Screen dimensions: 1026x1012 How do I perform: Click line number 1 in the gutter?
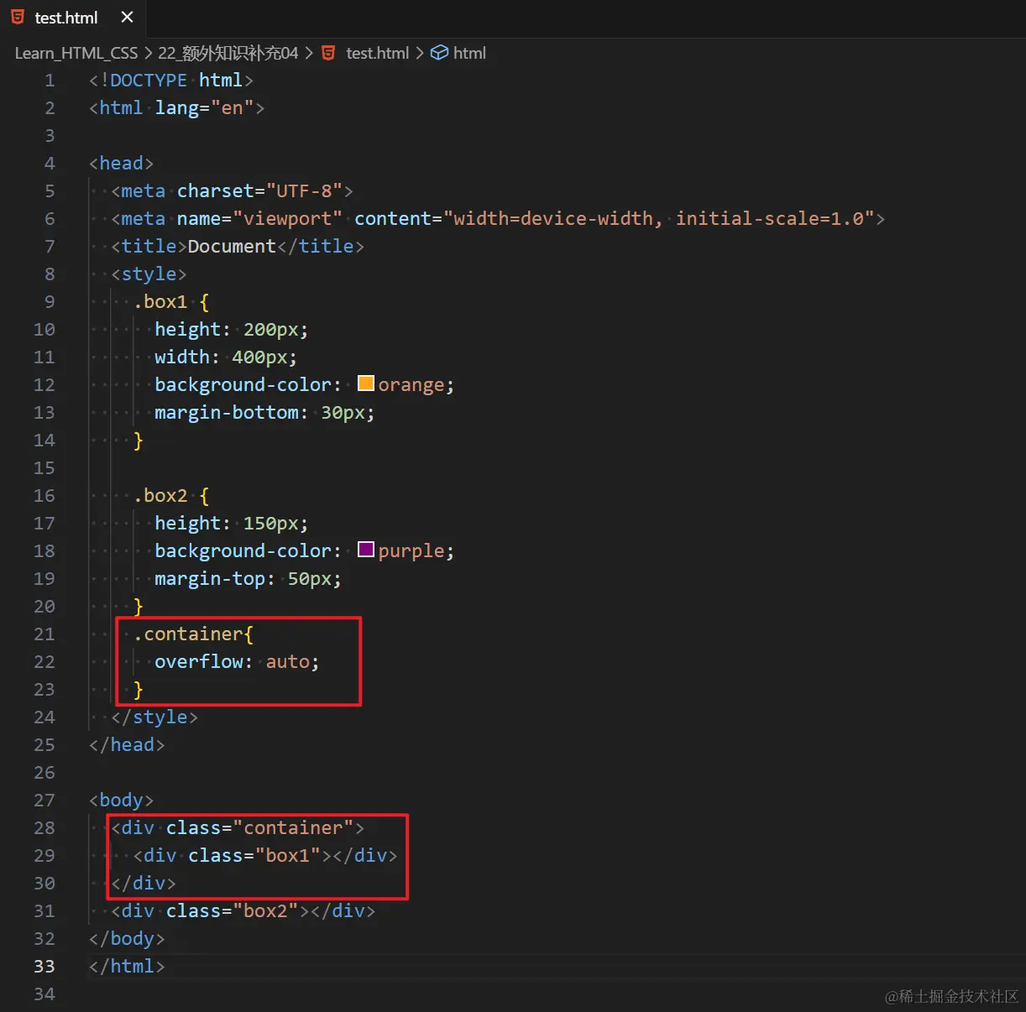point(50,81)
